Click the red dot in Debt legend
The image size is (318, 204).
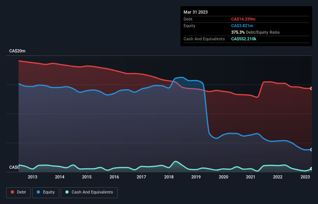(12, 192)
